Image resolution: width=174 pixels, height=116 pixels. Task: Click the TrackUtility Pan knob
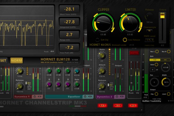pyautogui.click(x=154, y=82)
